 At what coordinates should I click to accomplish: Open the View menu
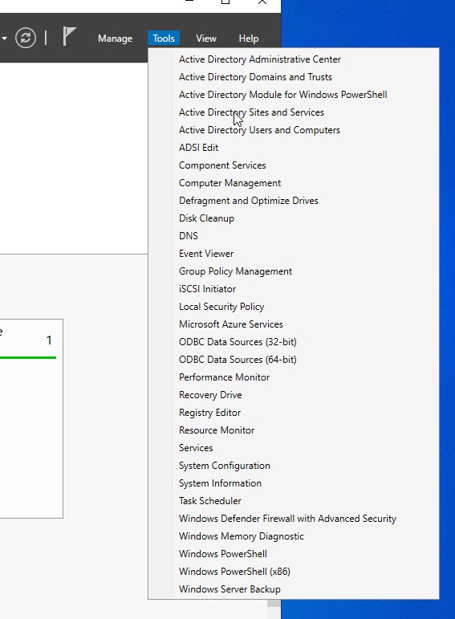(206, 39)
